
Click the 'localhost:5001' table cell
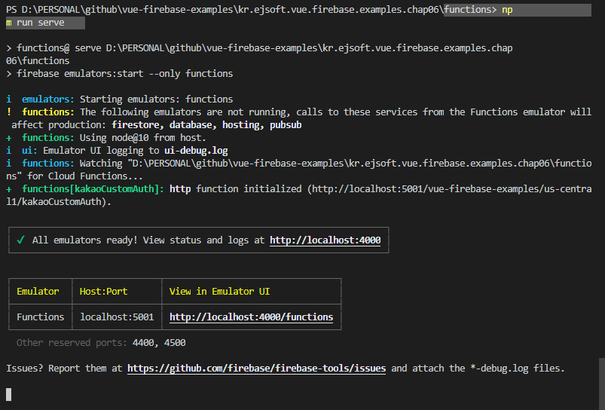[117, 317]
